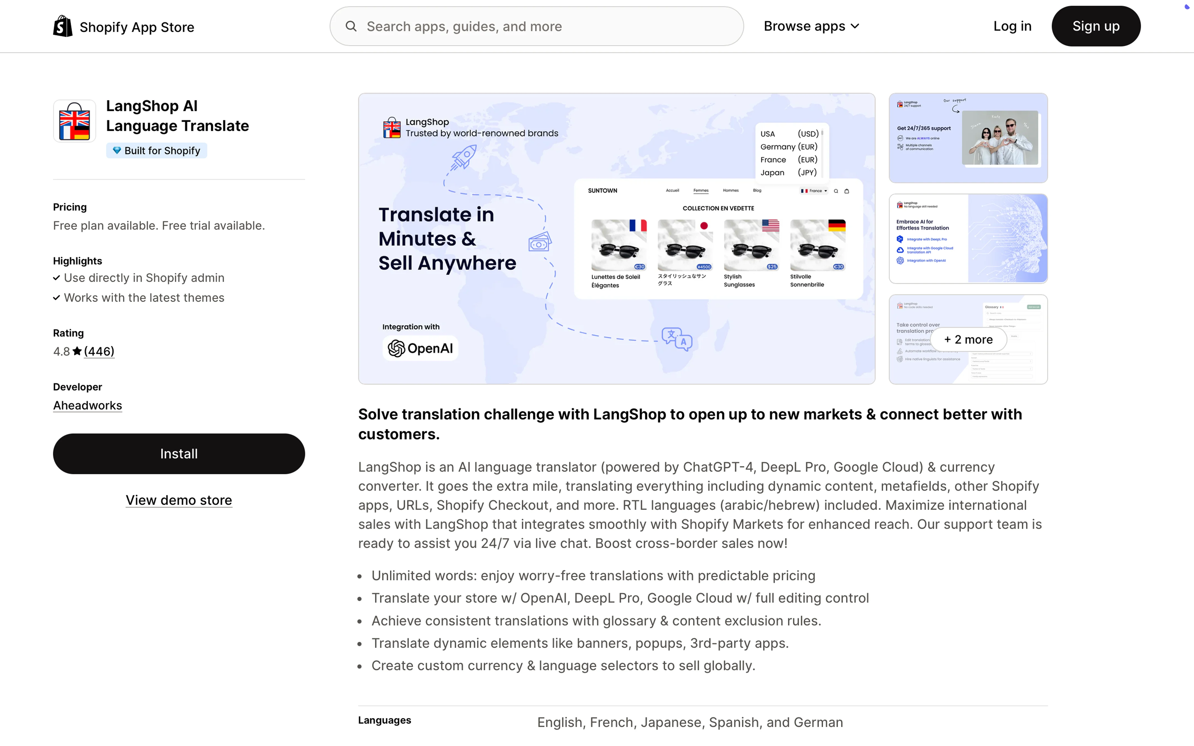Click the search magnifier icon
Image resolution: width=1194 pixels, height=746 pixels.
click(351, 26)
